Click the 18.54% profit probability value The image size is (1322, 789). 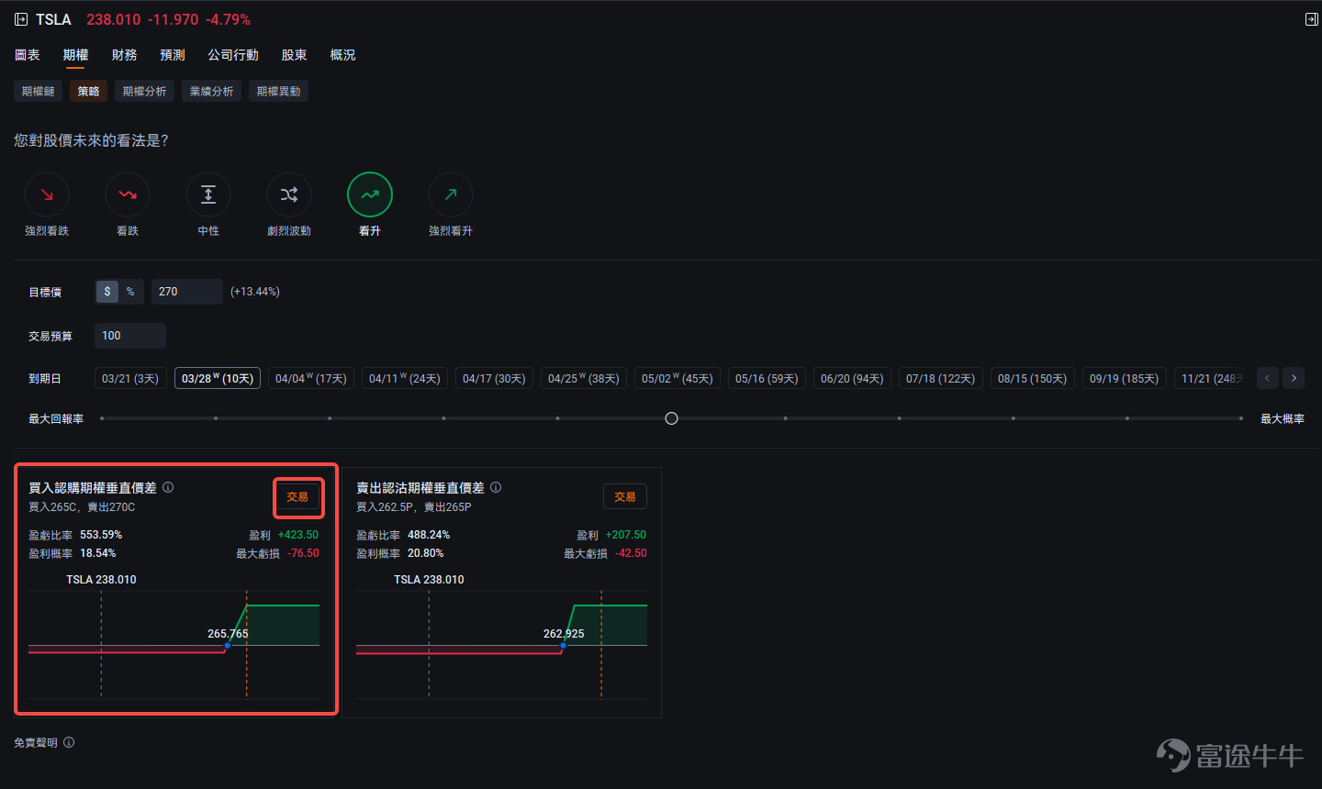click(98, 553)
